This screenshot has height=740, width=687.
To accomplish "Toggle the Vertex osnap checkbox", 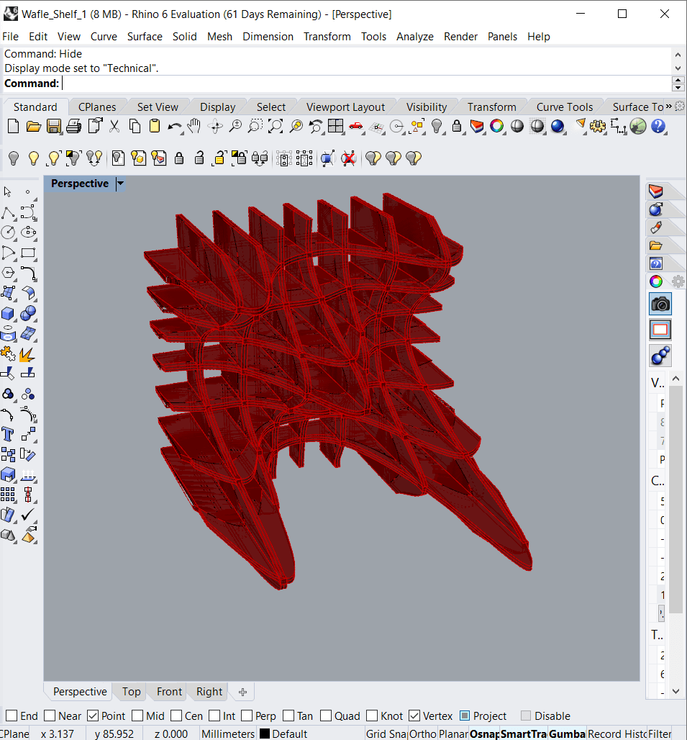I will point(414,716).
